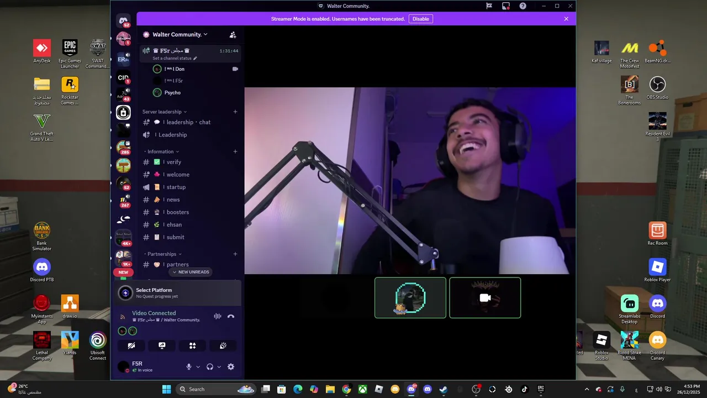Open CID server icon in sidebar
The width and height of the screenshot is (707, 398).
tap(123, 78)
